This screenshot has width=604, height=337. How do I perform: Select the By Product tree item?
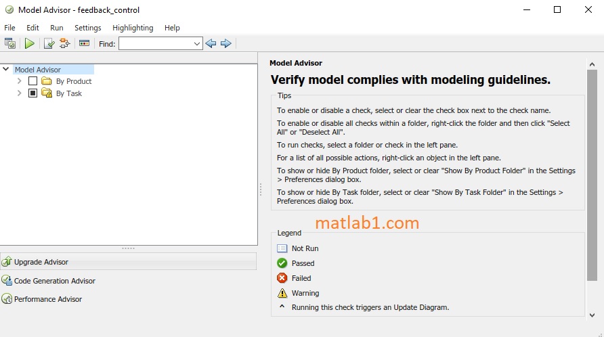pos(74,81)
